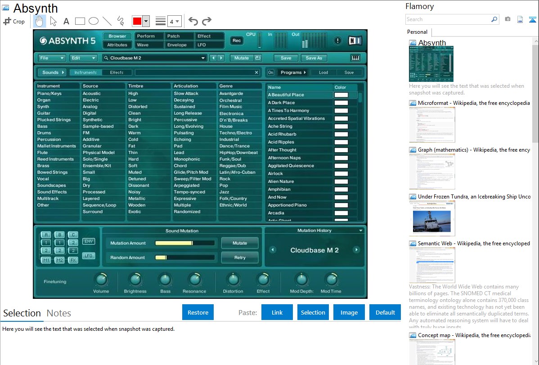Select the Crop tool
This screenshot has width=539, height=365.
[x=14, y=21]
